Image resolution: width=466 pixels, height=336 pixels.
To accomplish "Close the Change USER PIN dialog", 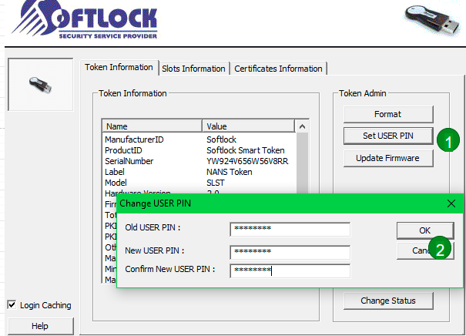I will [x=451, y=203].
